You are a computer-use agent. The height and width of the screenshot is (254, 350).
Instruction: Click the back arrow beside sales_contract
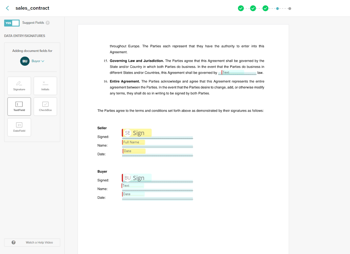[7, 8]
